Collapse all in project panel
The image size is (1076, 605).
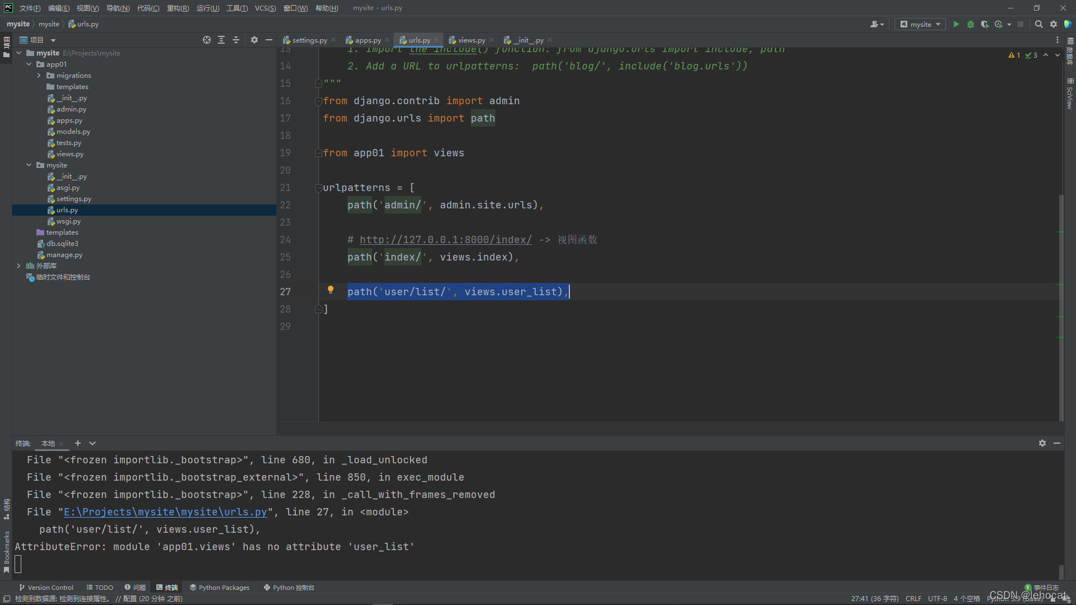(236, 40)
